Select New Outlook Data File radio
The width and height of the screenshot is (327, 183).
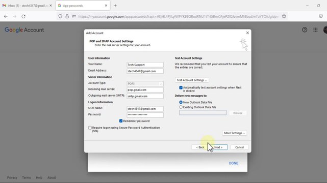(181, 102)
